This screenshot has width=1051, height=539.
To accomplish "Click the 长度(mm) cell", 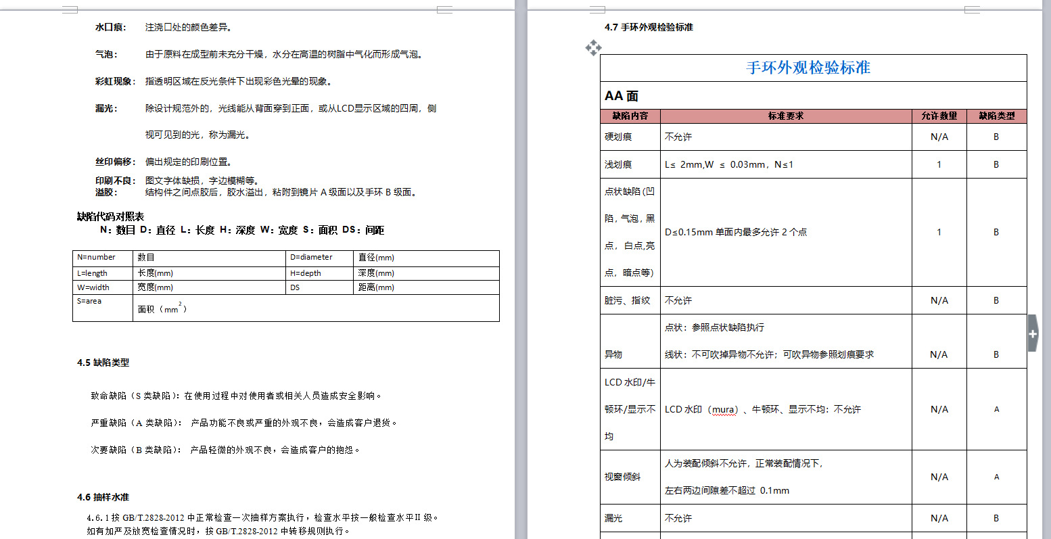I will pos(210,273).
